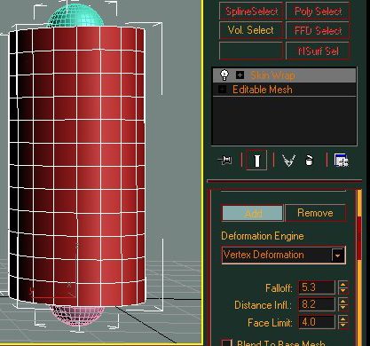This screenshot has width=370, height=346.
Task: Click the SplineSelect modifier button
Action: click(251, 12)
